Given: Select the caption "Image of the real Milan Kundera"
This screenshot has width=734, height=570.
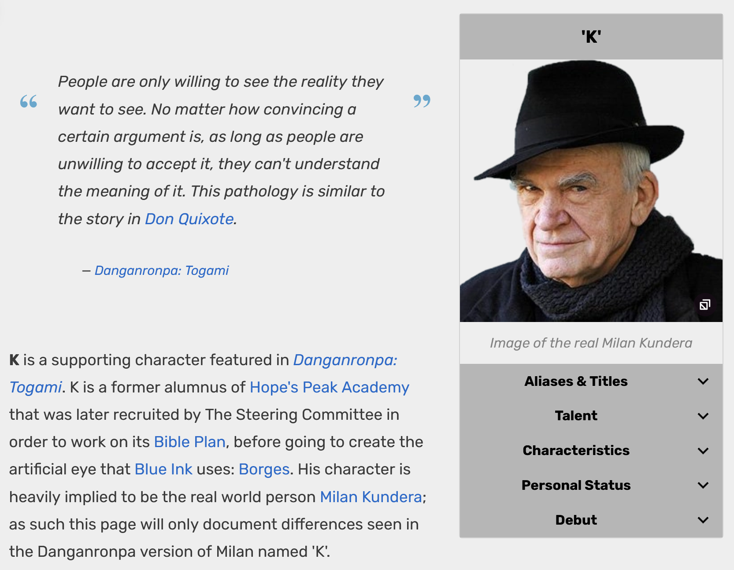Looking at the screenshot, I should click(x=591, y=343).
